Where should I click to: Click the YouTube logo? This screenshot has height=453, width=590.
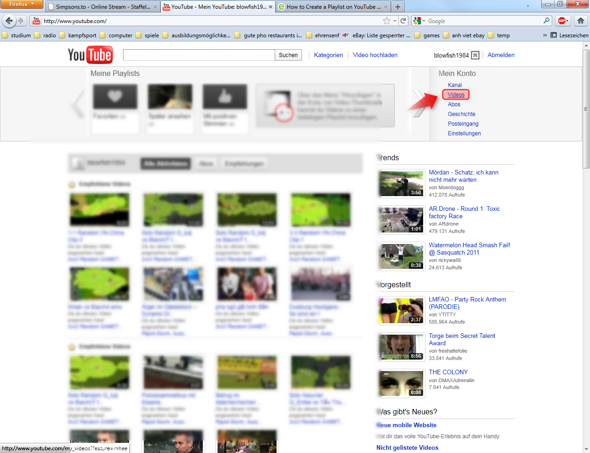[x=90, y=55]
